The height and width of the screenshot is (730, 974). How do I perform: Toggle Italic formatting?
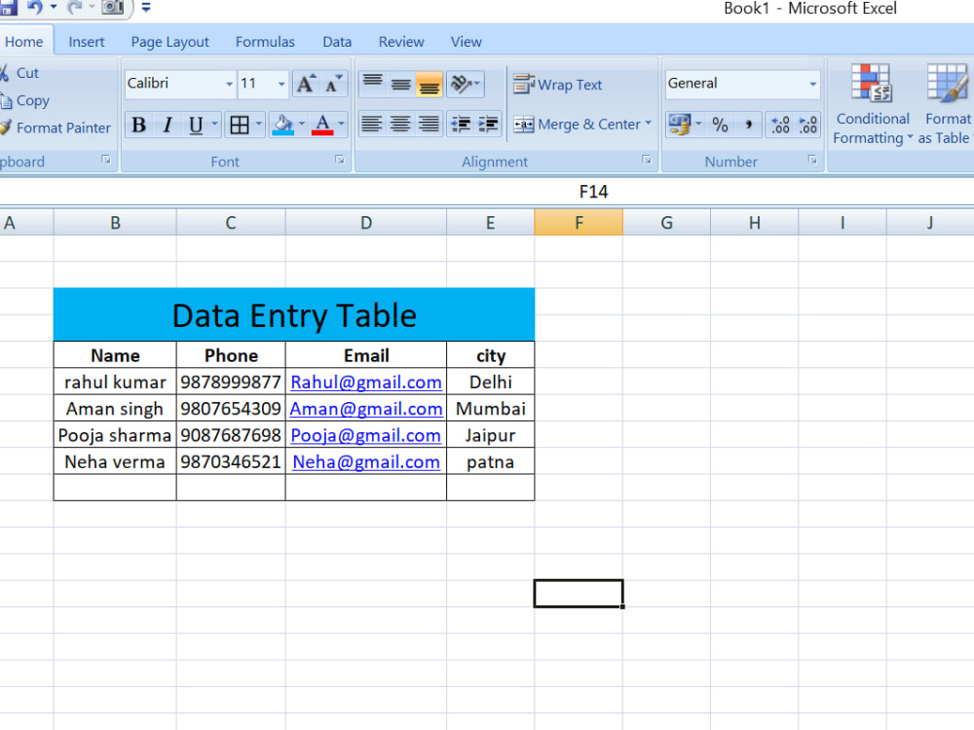pyautogui.click(x=168, y=125)
